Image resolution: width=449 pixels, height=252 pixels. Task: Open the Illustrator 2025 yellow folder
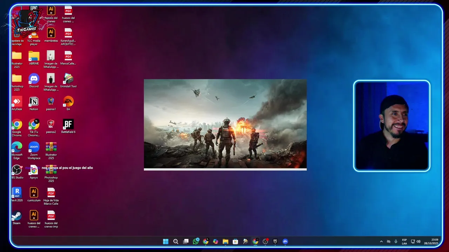pyautogui.click(x=16, y=60)
